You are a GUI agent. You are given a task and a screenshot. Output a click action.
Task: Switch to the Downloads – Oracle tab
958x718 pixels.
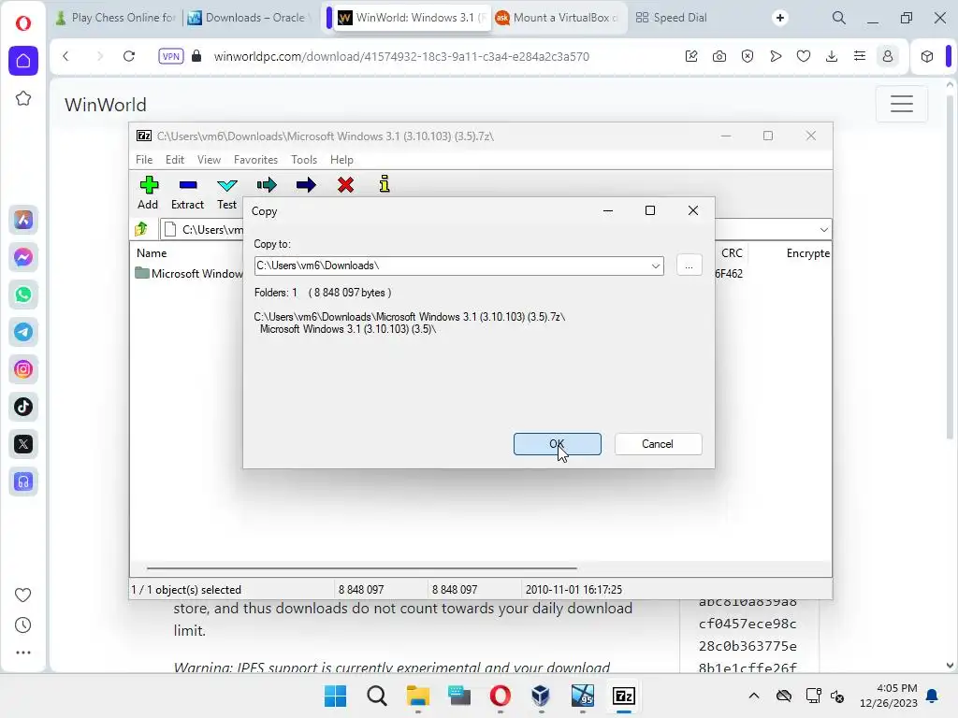(x=247, y=18)
